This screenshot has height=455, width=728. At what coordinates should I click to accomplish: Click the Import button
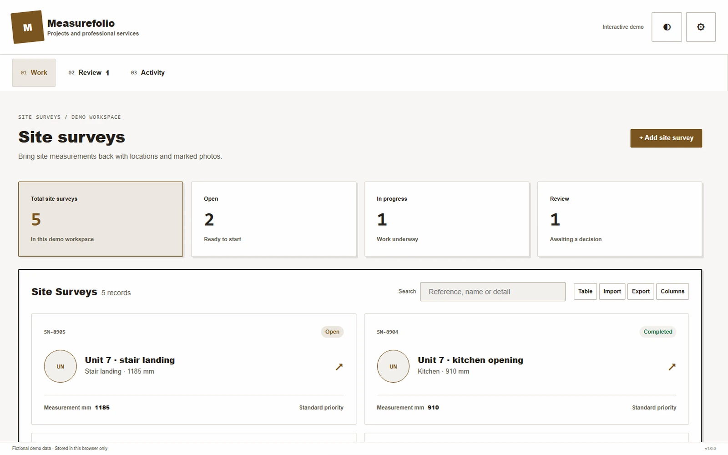point(612,291)
